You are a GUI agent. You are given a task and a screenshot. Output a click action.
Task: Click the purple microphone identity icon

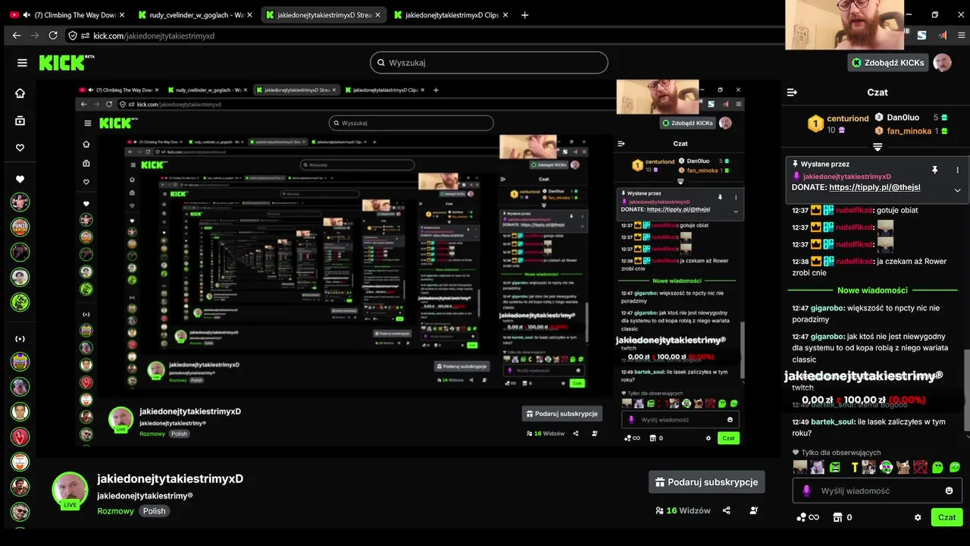806,491
